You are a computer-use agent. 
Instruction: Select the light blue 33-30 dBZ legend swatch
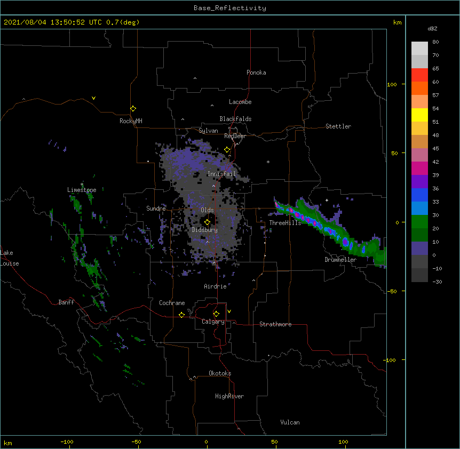pyautogui.click(x=419, y=209)
